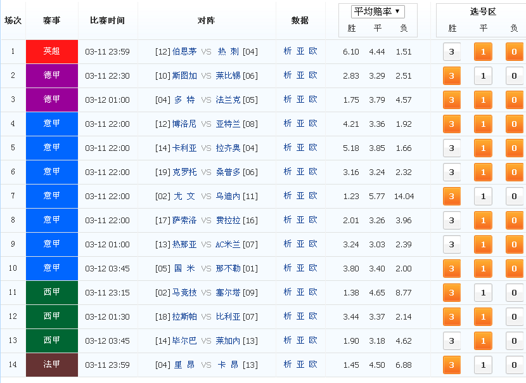Click team link AC米兰
This screenshot has width=526, height=383.
tap(228, 244)
